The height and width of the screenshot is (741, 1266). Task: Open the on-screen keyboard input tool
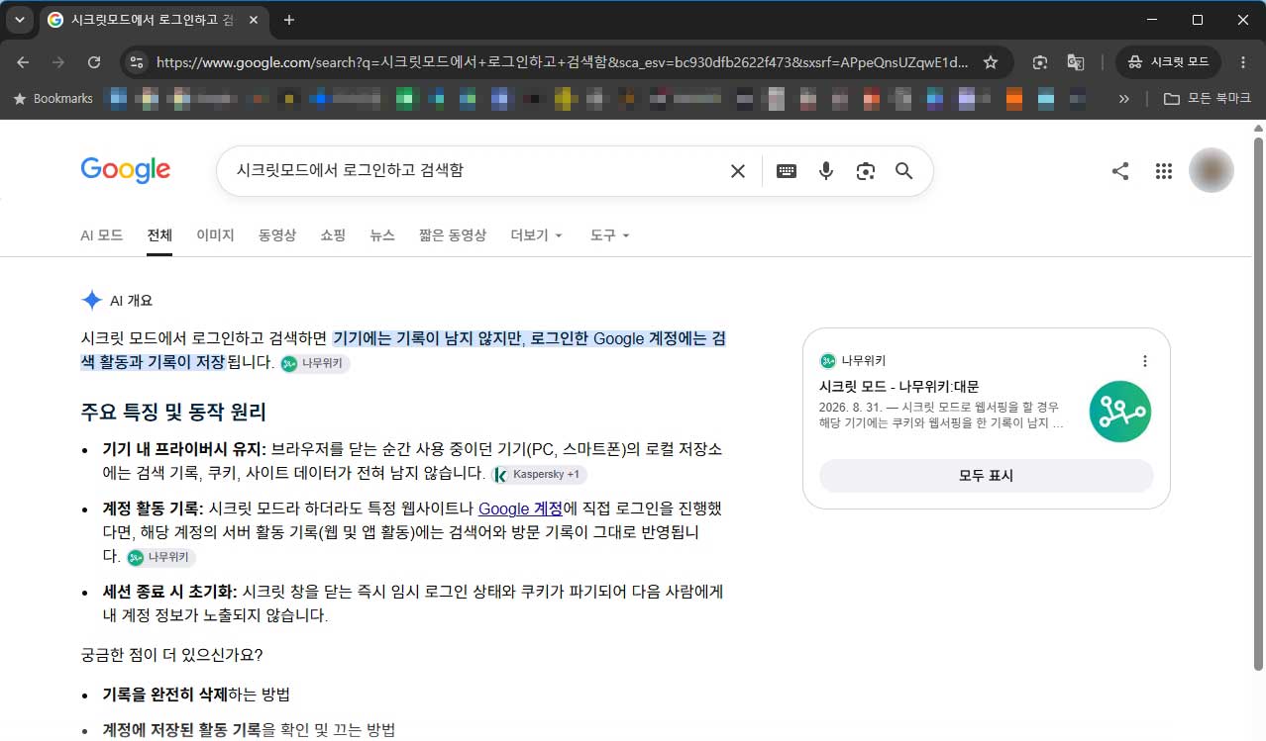787,171
